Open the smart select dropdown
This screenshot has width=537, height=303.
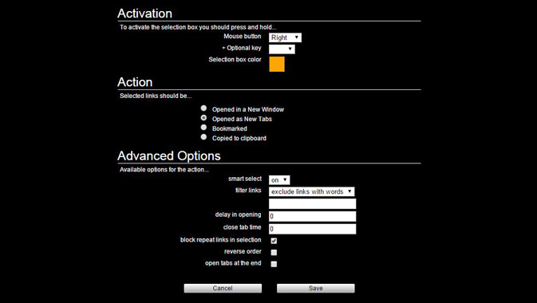pyautogui.click(x=279, y=180)
